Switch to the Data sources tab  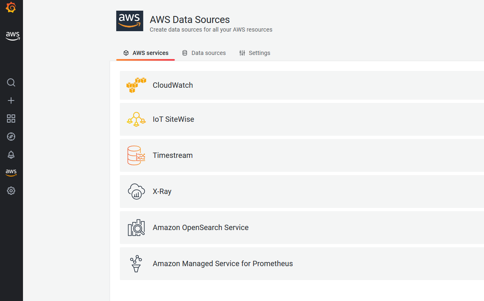click(x=204, y=53)
